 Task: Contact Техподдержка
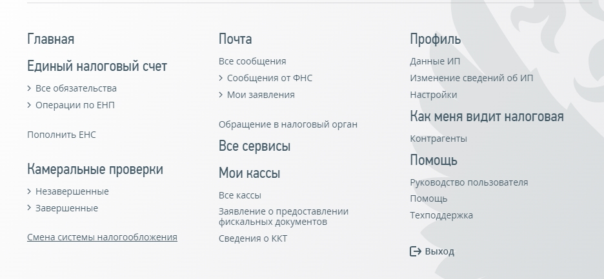[x=441, y=215]
